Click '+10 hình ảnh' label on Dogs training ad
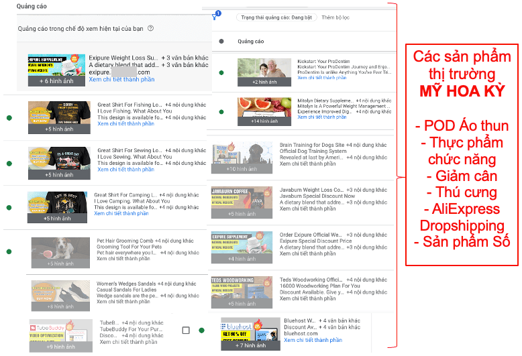522x356 pixels. coord(242,169)
